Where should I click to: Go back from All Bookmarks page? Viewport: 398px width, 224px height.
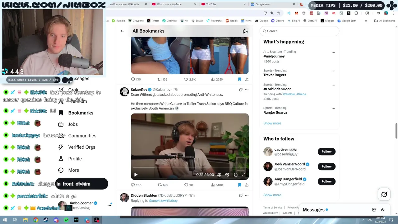(x=122, y=31)
